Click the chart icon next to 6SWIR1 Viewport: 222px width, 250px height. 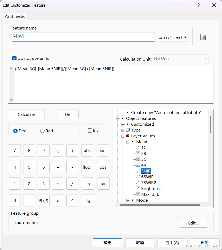pyautogui.click(x=138, y=177)
